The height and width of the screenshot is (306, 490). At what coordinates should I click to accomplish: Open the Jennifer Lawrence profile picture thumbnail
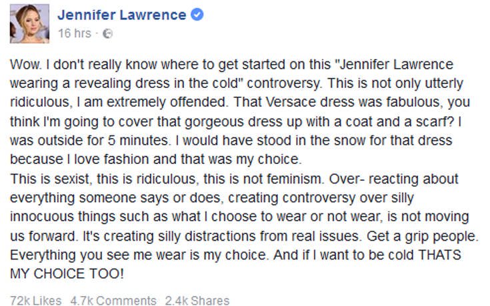pos(30,23)
